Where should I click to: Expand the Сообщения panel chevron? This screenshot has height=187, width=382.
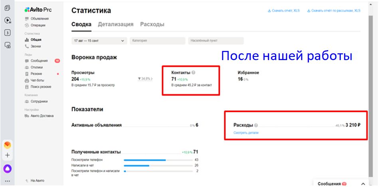pos(363,184)
